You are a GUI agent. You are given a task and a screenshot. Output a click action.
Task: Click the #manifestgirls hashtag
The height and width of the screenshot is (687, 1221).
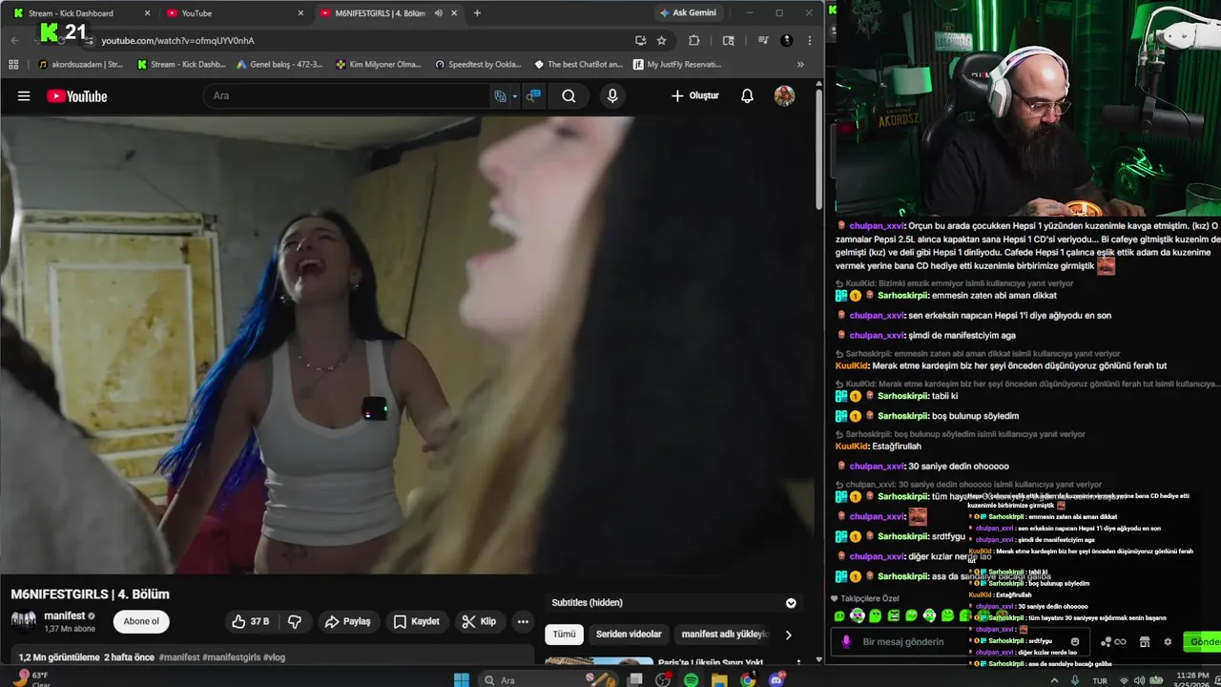(x=232, y=657)
